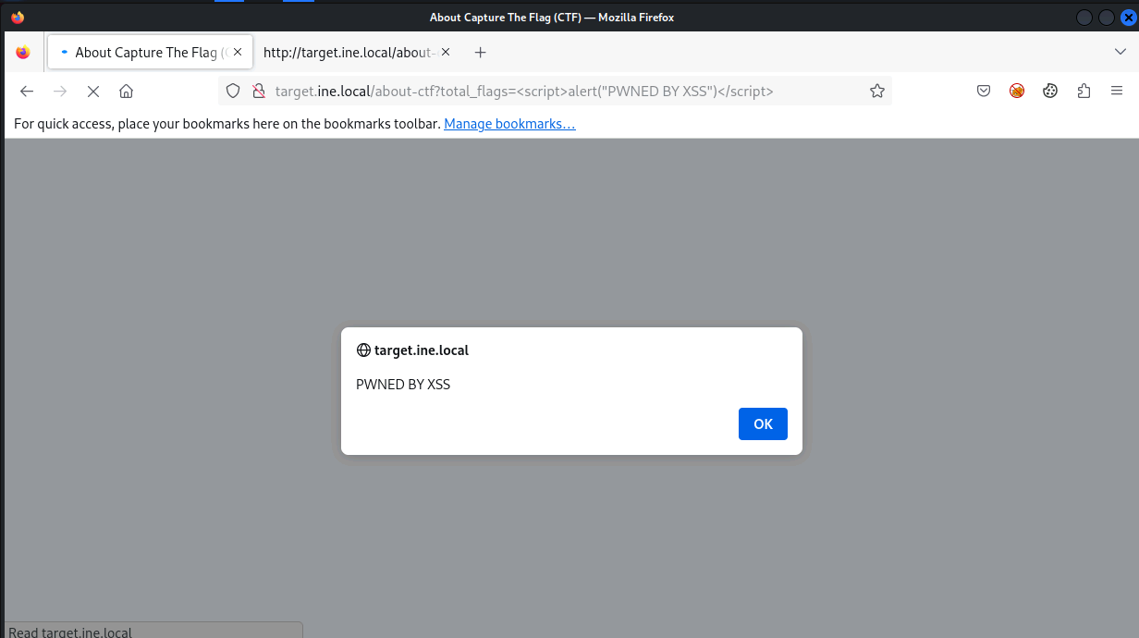This screenshot has width=1139, height=638.
Task: Minimize the Firefox window
Action: [1084, 17]
